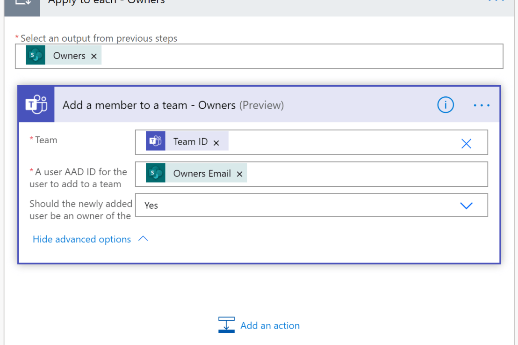This screenshot has width=518, height=345.
Task: Open the ellipsis menu on the Teams action
Action: 482,105
